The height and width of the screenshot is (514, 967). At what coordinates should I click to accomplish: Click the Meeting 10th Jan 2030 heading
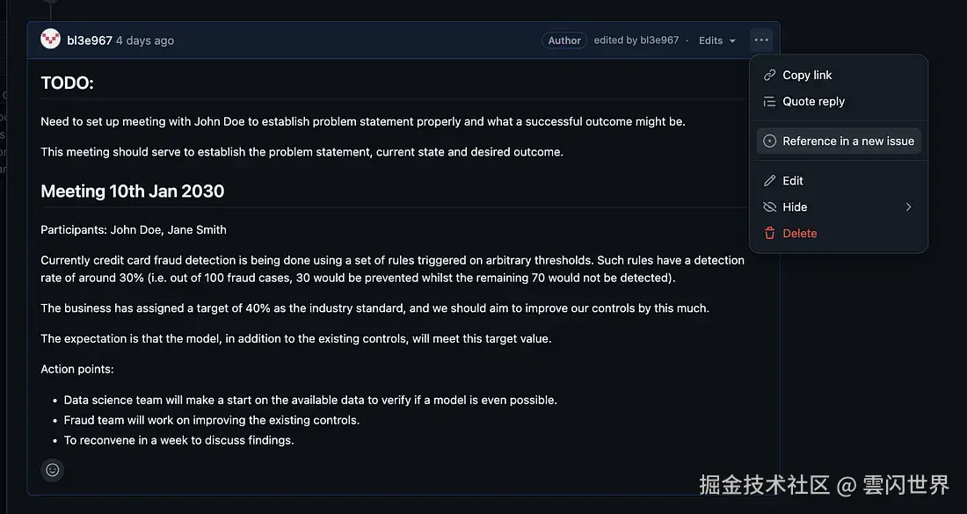pyautogui.click(x=133, y=191)
